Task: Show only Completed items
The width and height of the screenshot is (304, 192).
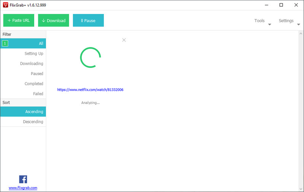Action: 23,83
